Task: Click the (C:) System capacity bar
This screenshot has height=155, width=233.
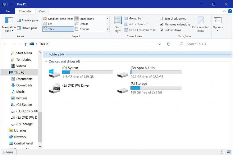Action: [88, 72]
